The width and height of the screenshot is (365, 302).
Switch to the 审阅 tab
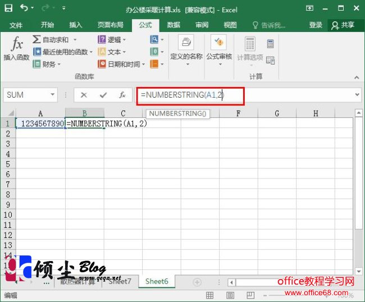tap(202, 25)
